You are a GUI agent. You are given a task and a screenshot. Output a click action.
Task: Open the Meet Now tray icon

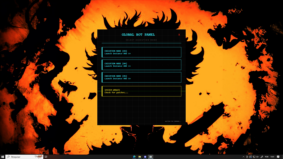click(247, 157)
